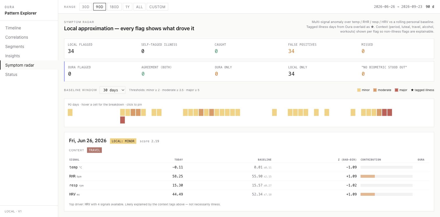This screenshot has height=217, width=440.
Task: Click the temp °C signal row label
Action: 76,167
